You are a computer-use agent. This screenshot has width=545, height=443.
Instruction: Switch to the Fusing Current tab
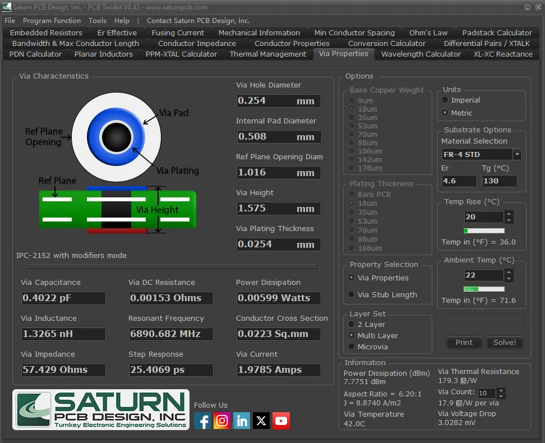coord(178,33)
